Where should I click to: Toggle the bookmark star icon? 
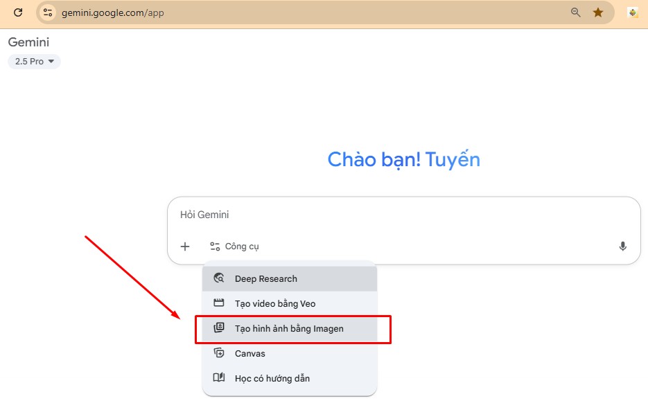(597, 12)
